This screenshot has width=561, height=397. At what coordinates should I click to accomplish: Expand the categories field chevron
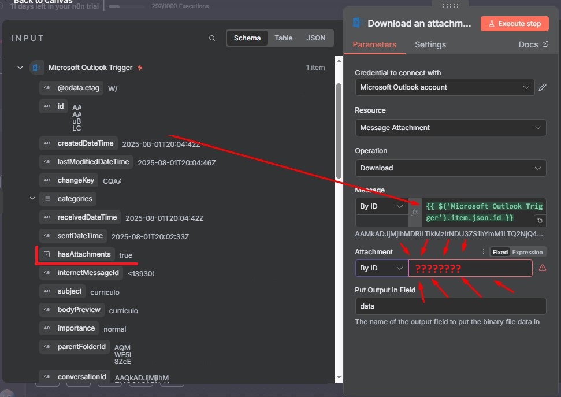coord(32,198)
